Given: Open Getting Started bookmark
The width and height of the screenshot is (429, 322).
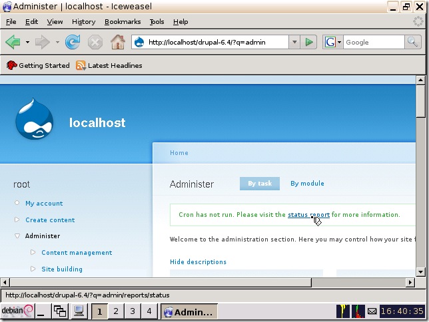Looking at the screenshot, I should 38,66.
